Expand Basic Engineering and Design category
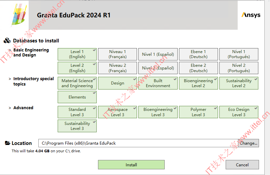The height and width of the screenshot is (175, 270). pyautogui.click(x=10, y=50)
